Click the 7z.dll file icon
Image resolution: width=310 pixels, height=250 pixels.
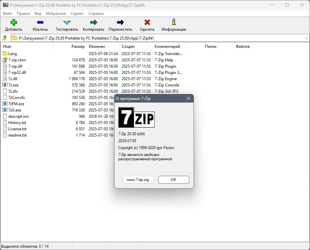5,78
